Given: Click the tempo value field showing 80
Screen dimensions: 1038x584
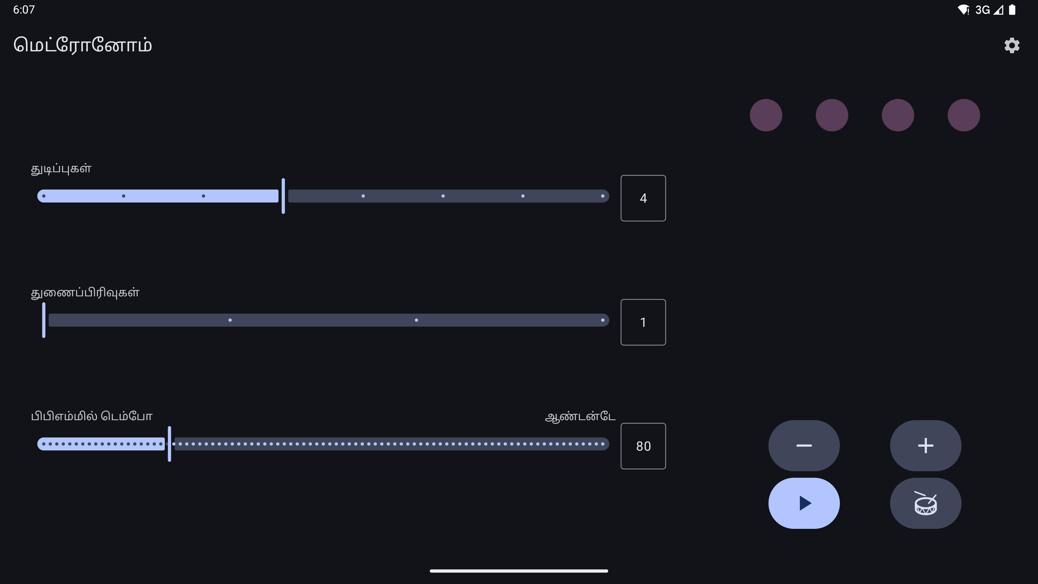Looking at the screenshot, I should pyautogui.click(x=643, y=446).
